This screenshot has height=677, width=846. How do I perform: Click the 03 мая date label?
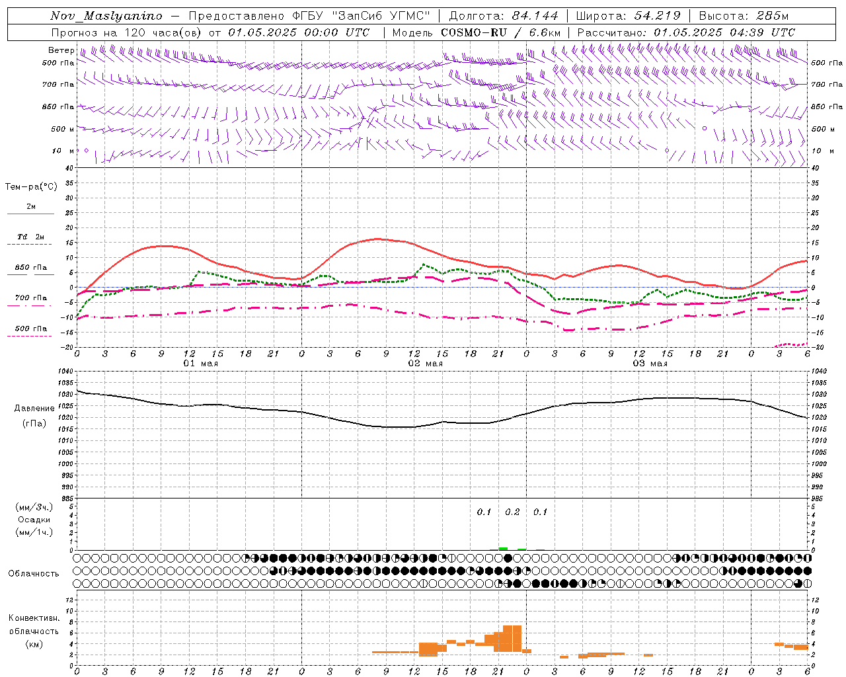coord(650,364)
